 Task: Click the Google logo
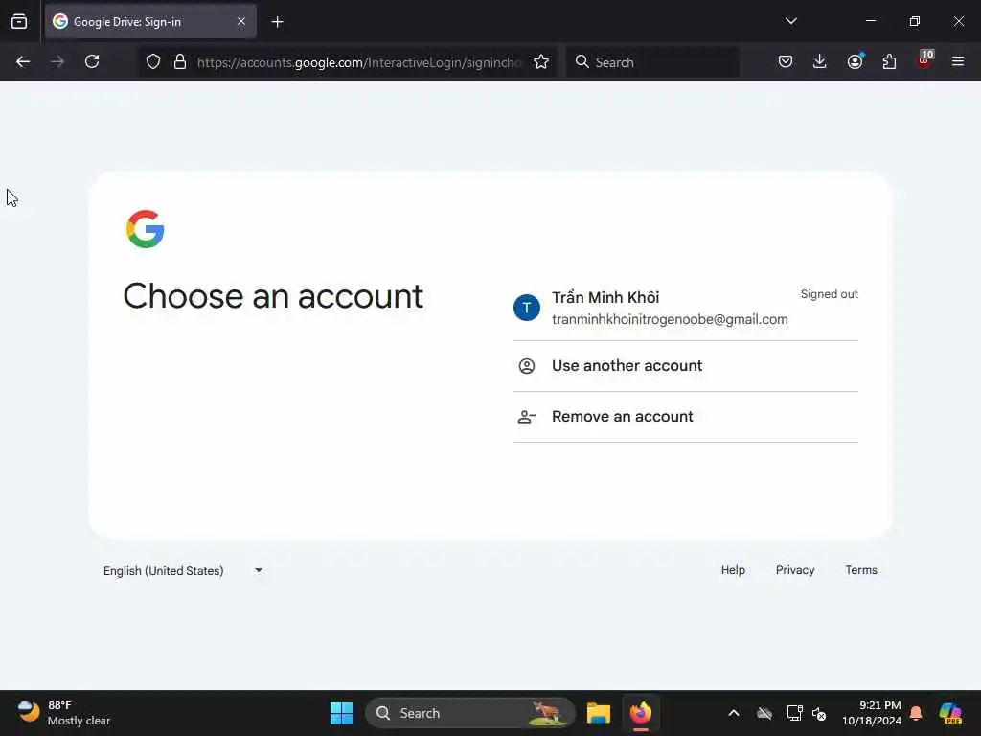[x=146, y=229]
